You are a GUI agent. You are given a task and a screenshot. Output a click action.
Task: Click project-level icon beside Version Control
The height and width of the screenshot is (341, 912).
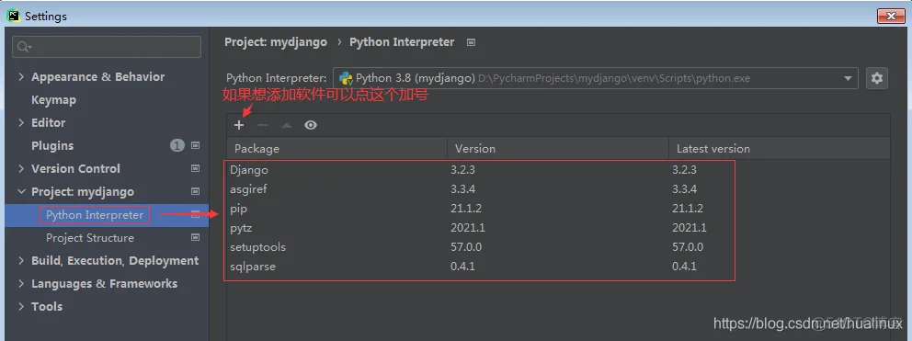[196, 169]
